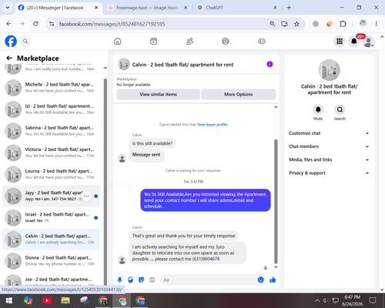Click the chat messages scrollbar
The width and height of the screenshot is (385, 308).
(276, 202)
